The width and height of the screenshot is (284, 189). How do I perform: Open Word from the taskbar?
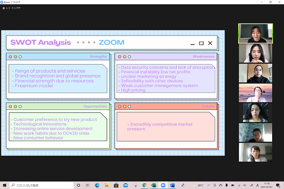point(173,185)
